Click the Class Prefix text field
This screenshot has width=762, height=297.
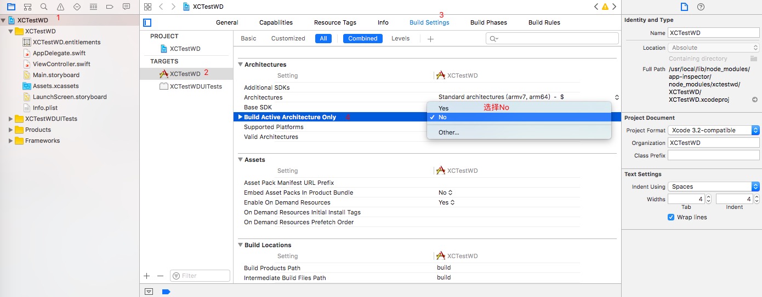pyautogui.click(x=713, y=155)
